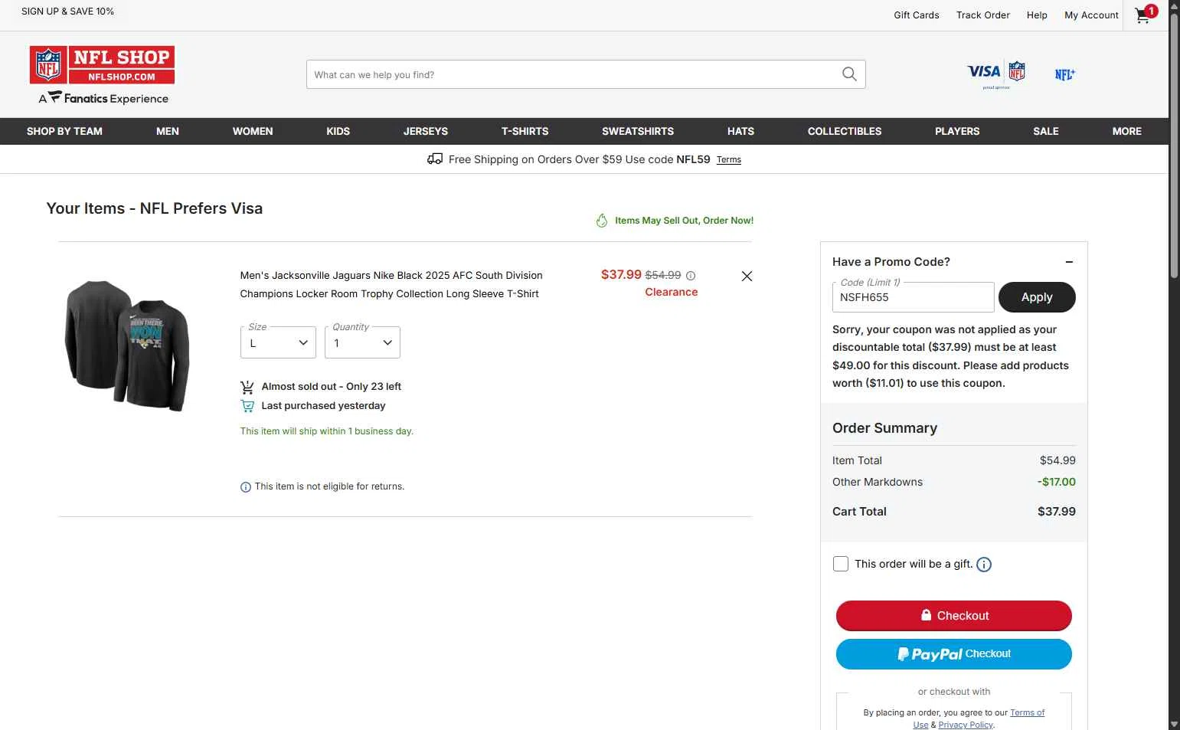The image size is (1180, 730).
Task: Click the not eligible for returns info icon
Action: pyautogui.click(x=246, y=487)
